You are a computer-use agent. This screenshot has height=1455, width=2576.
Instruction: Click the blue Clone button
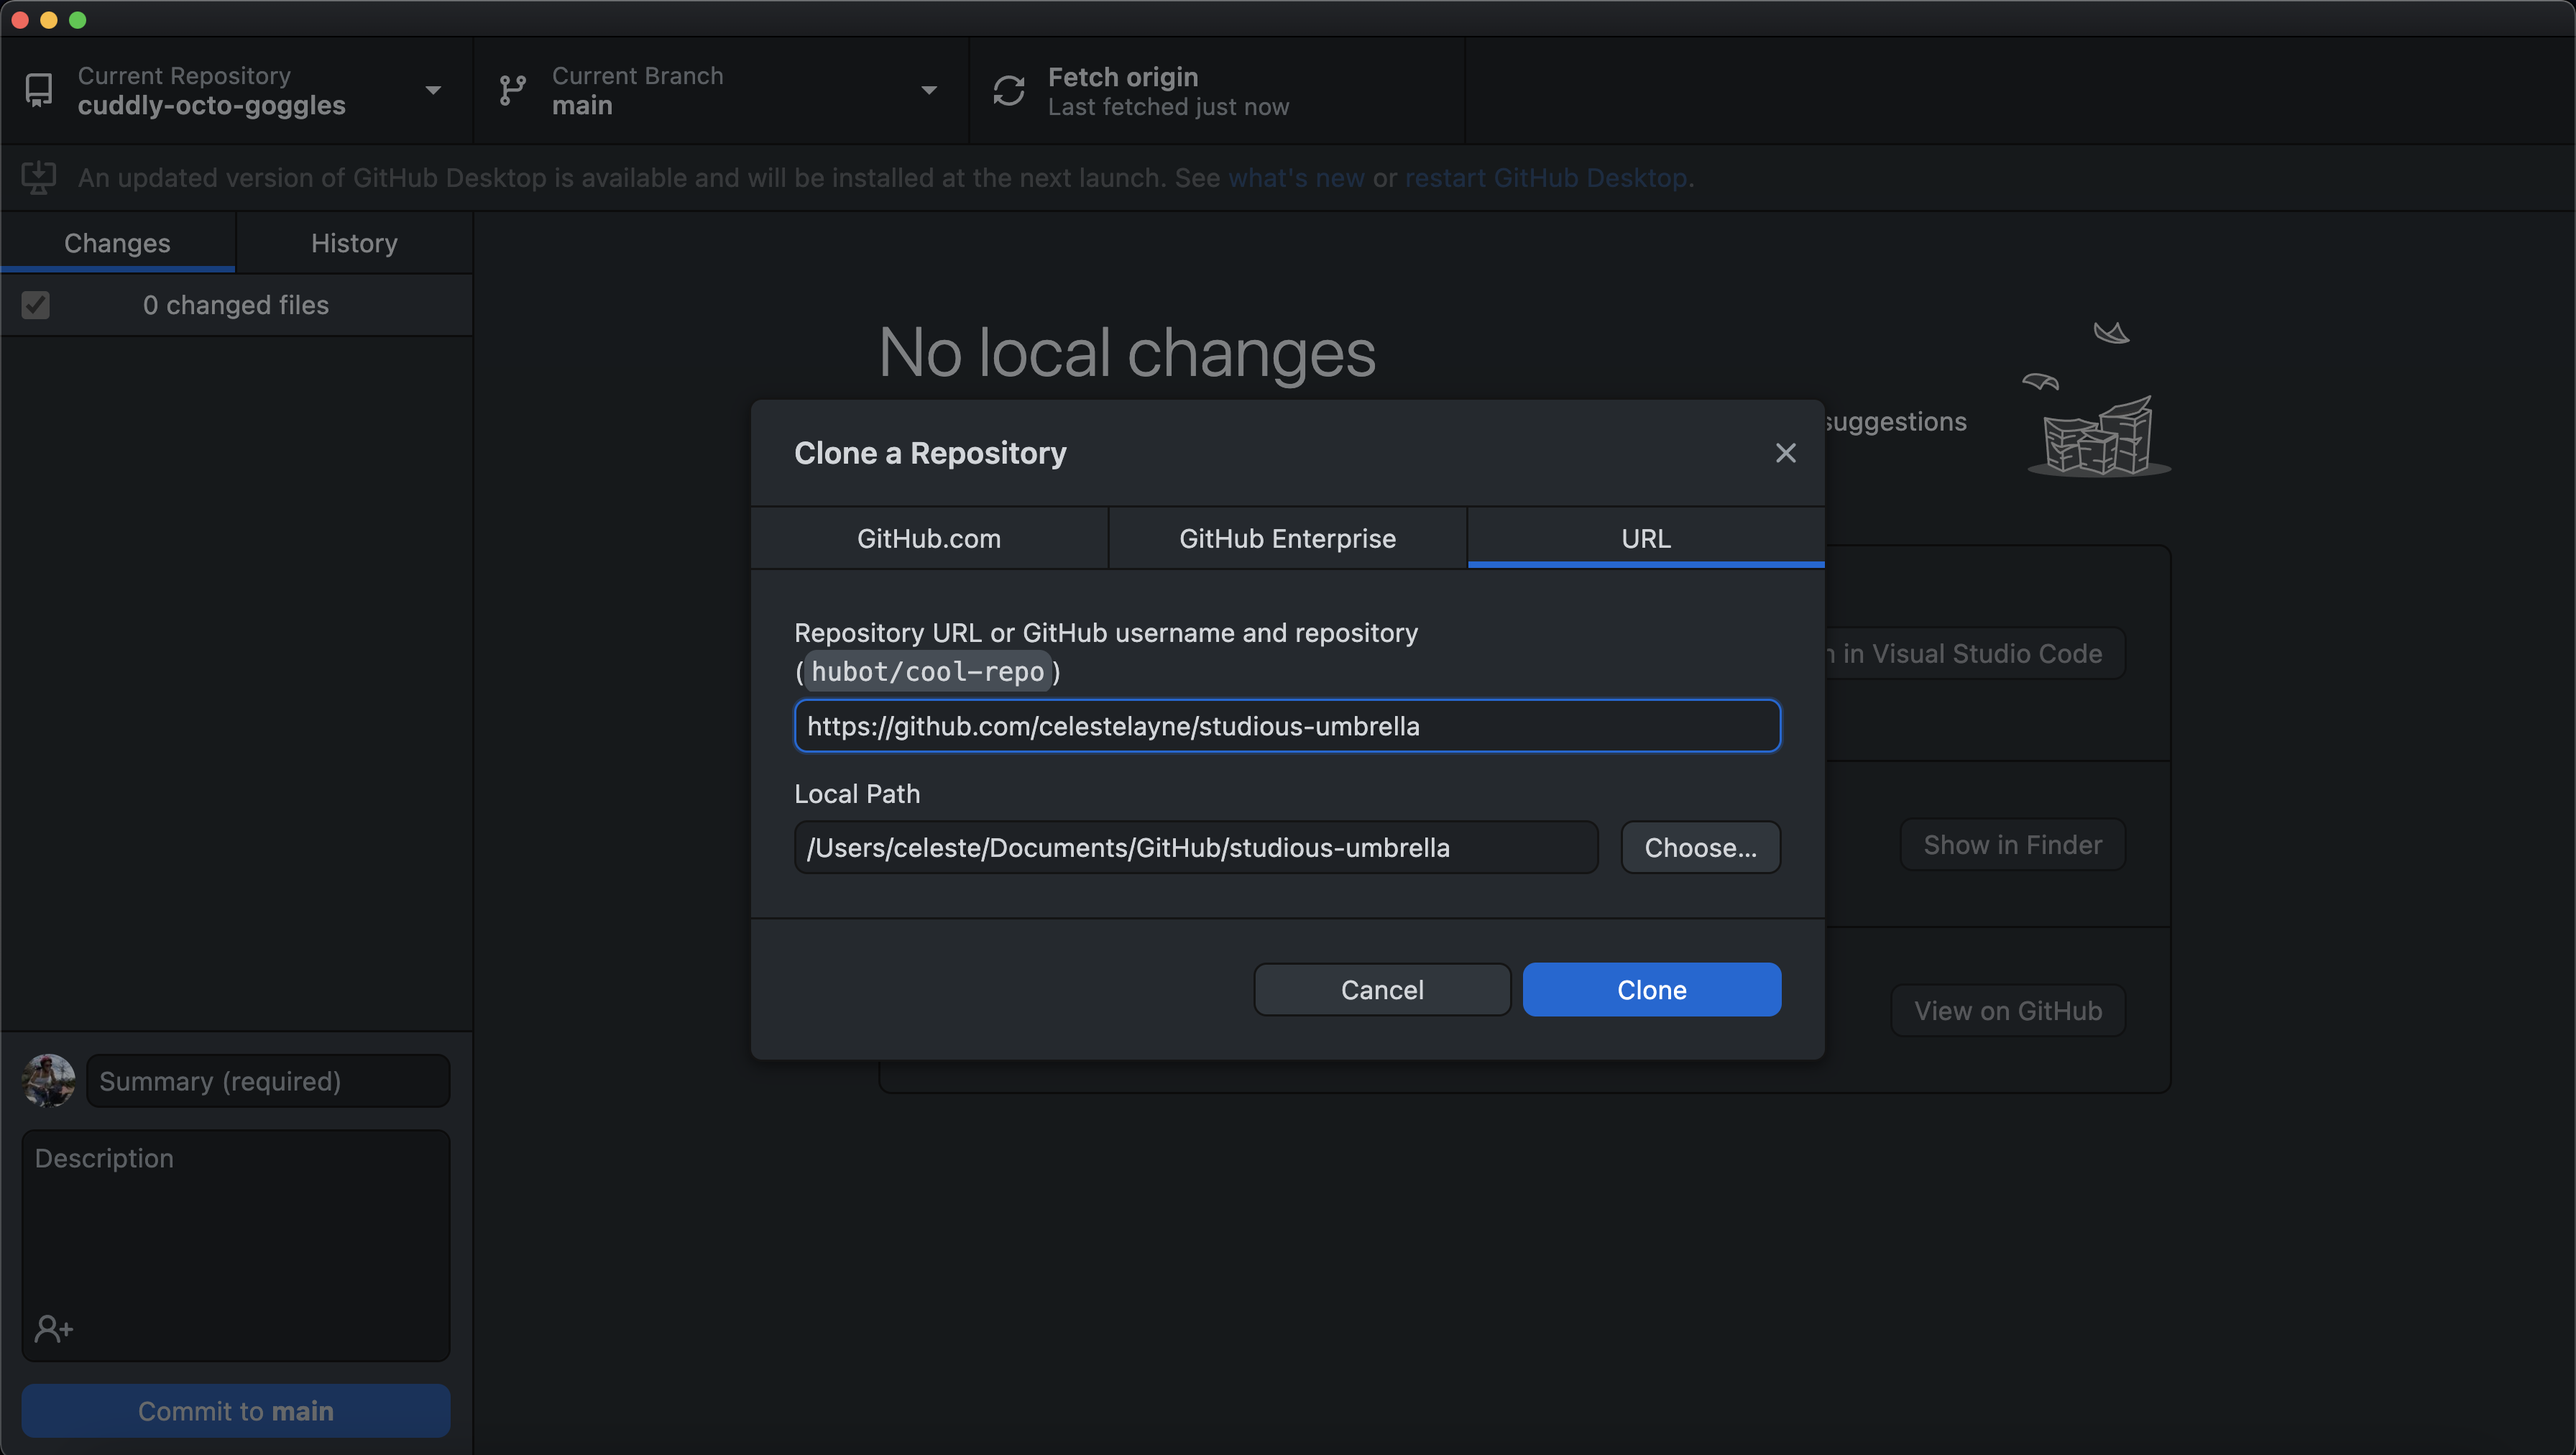click(x=1651, y=989)
